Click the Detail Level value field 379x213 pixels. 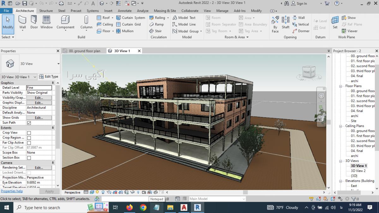click(x=39, y=88)
